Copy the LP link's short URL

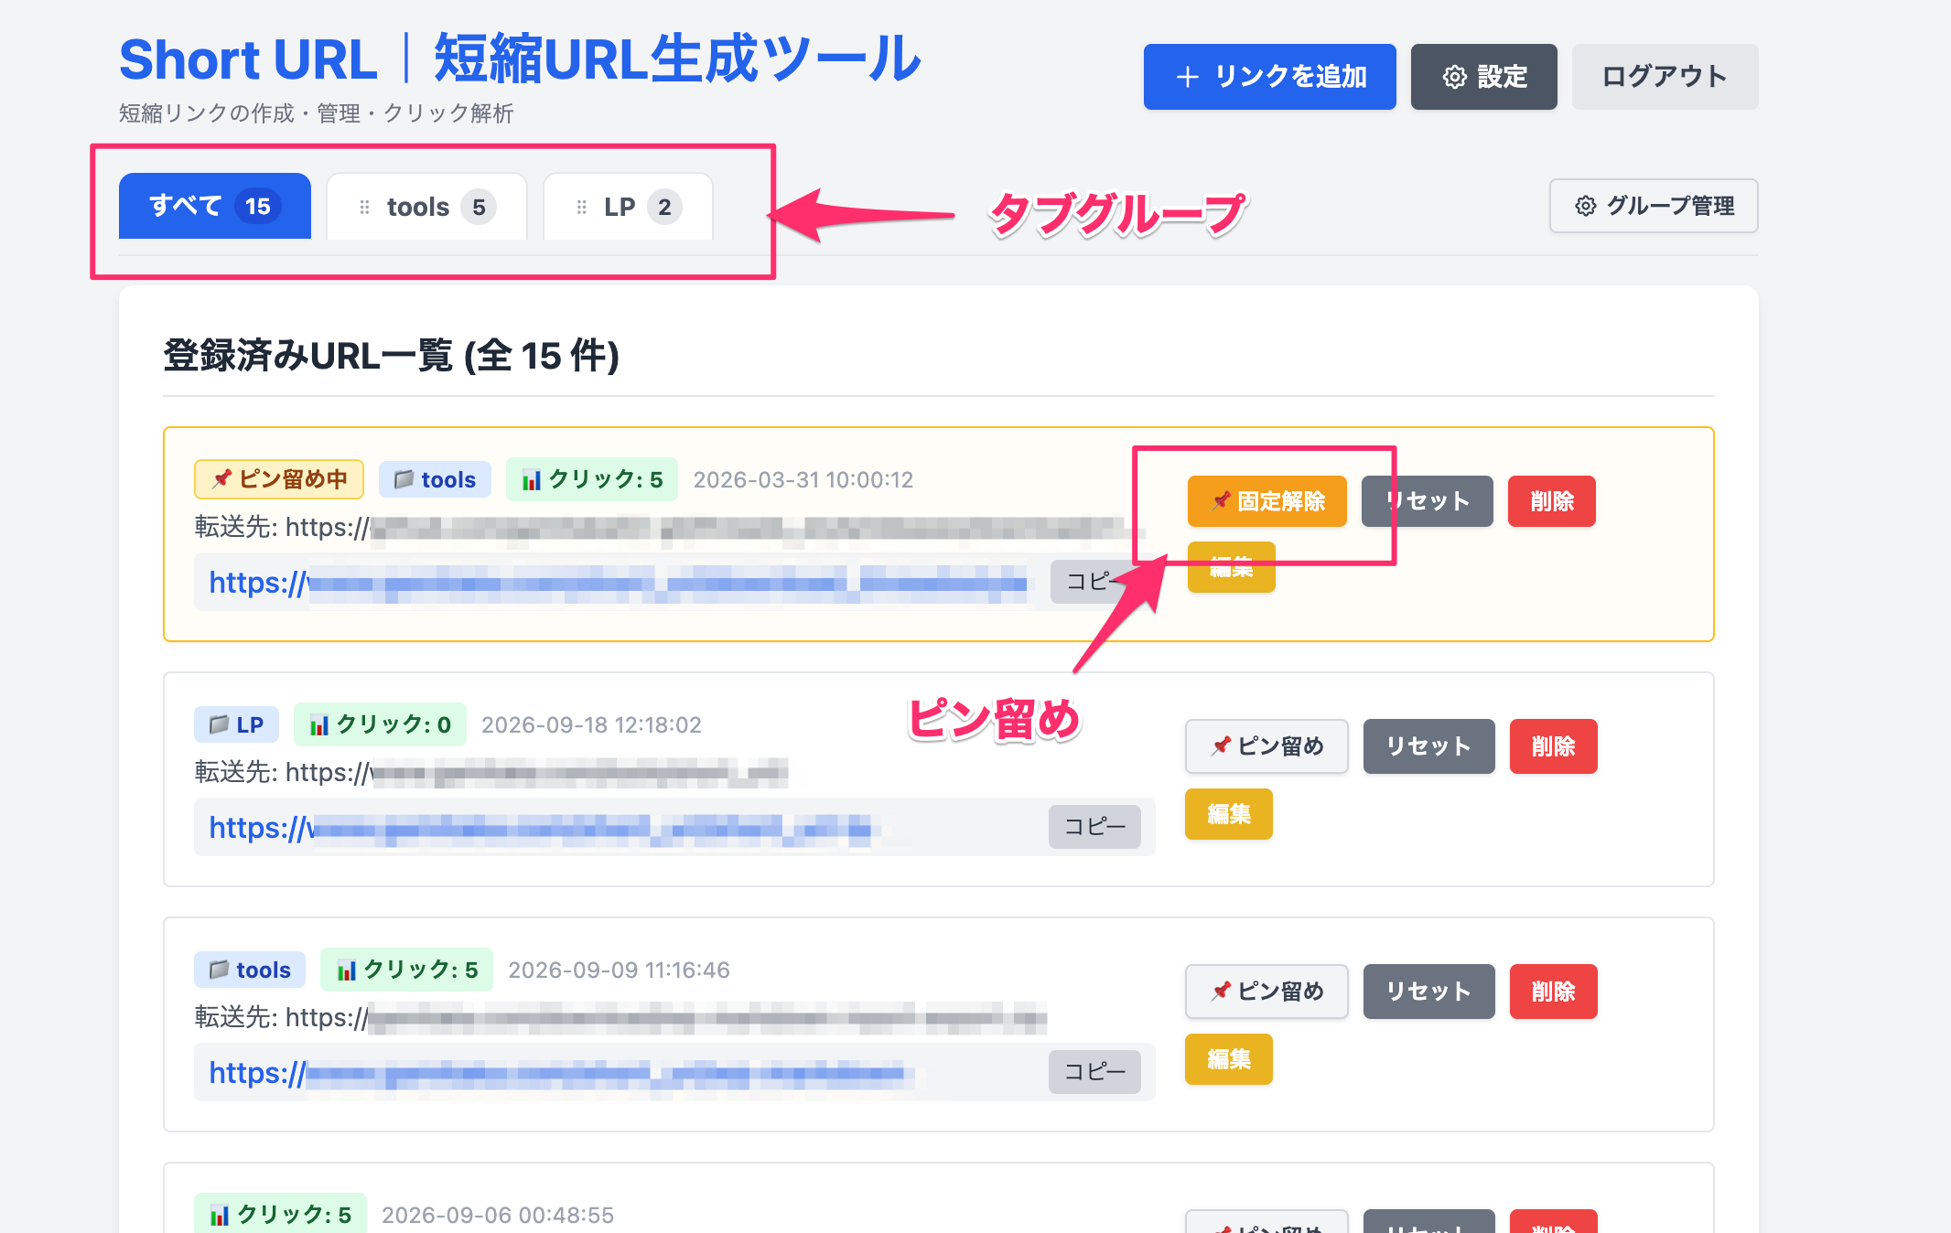pos(1095,827)
